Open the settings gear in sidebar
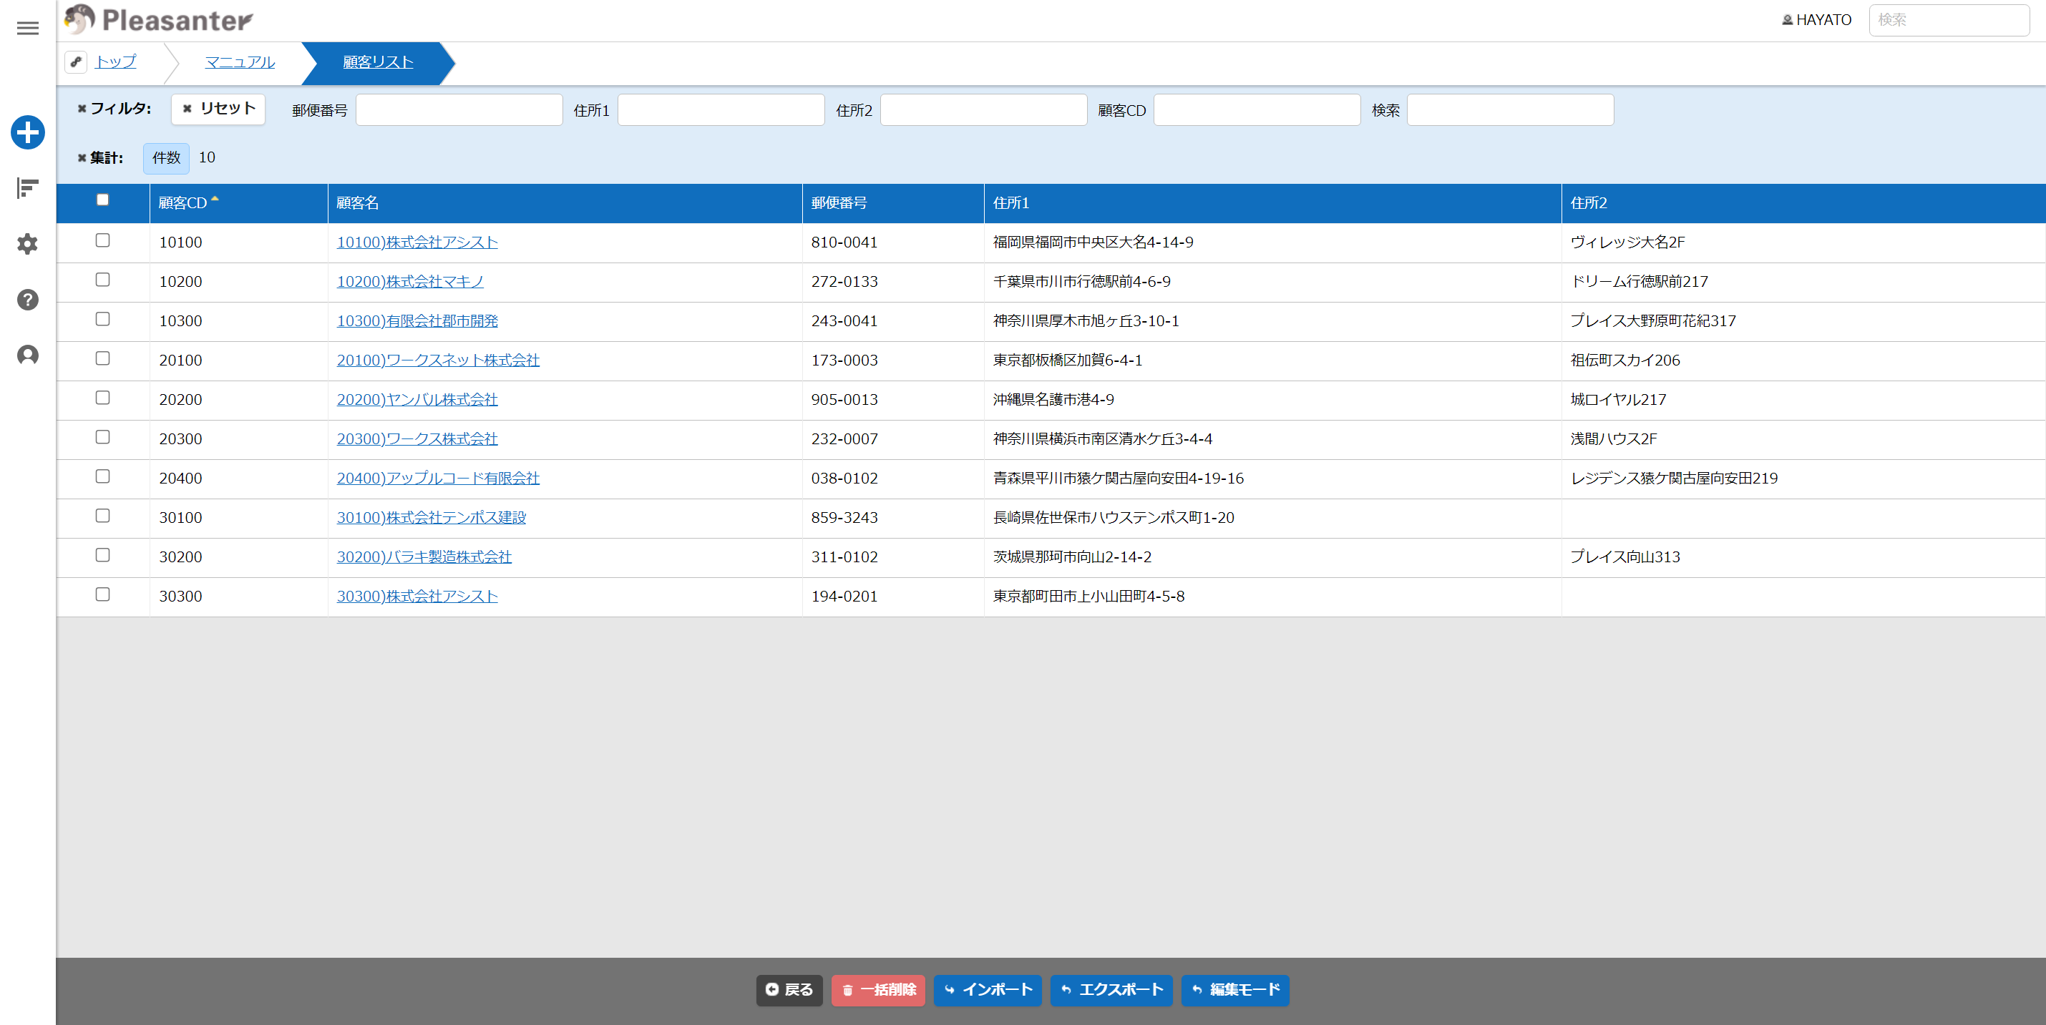The height and width of the screenshot is (1025, 2046). coord(28,244)
